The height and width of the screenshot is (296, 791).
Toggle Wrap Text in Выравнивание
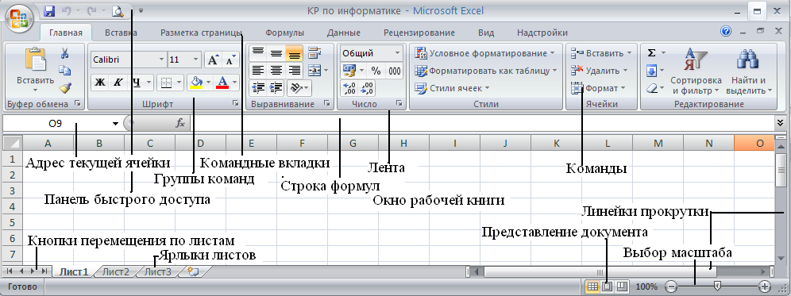pyautogui.click(x=314, y=52)
